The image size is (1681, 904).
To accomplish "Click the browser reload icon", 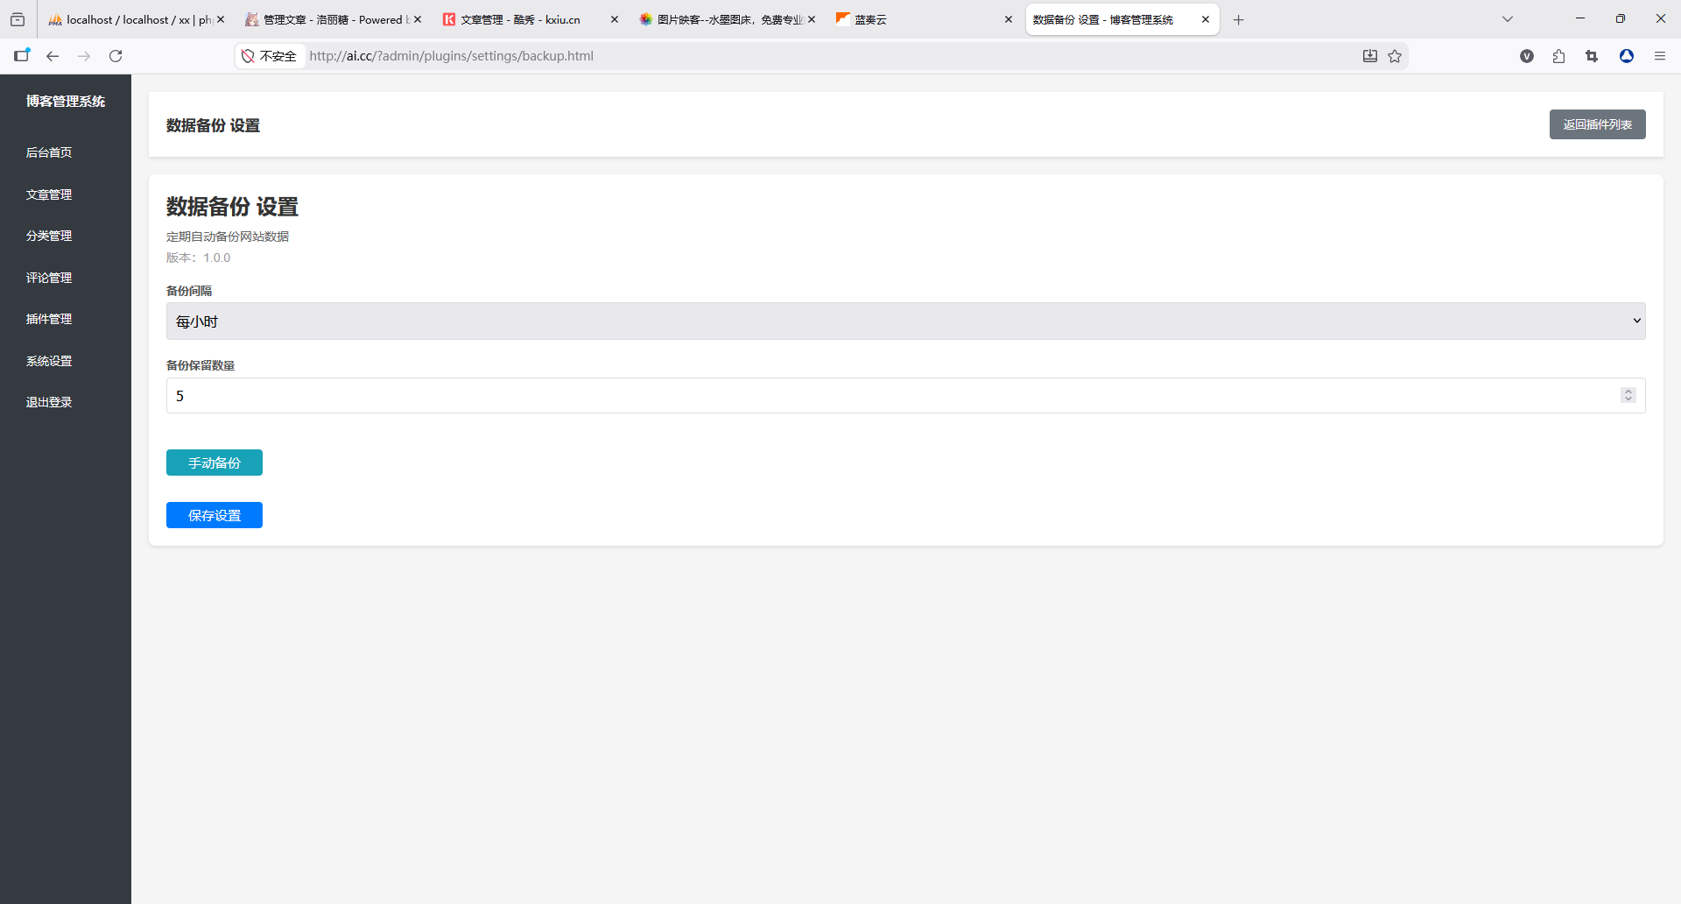I will tap(116, 56).
